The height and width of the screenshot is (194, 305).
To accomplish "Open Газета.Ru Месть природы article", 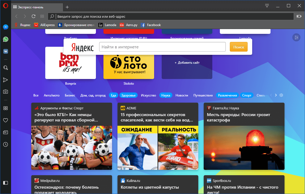I will pos(238,117).
